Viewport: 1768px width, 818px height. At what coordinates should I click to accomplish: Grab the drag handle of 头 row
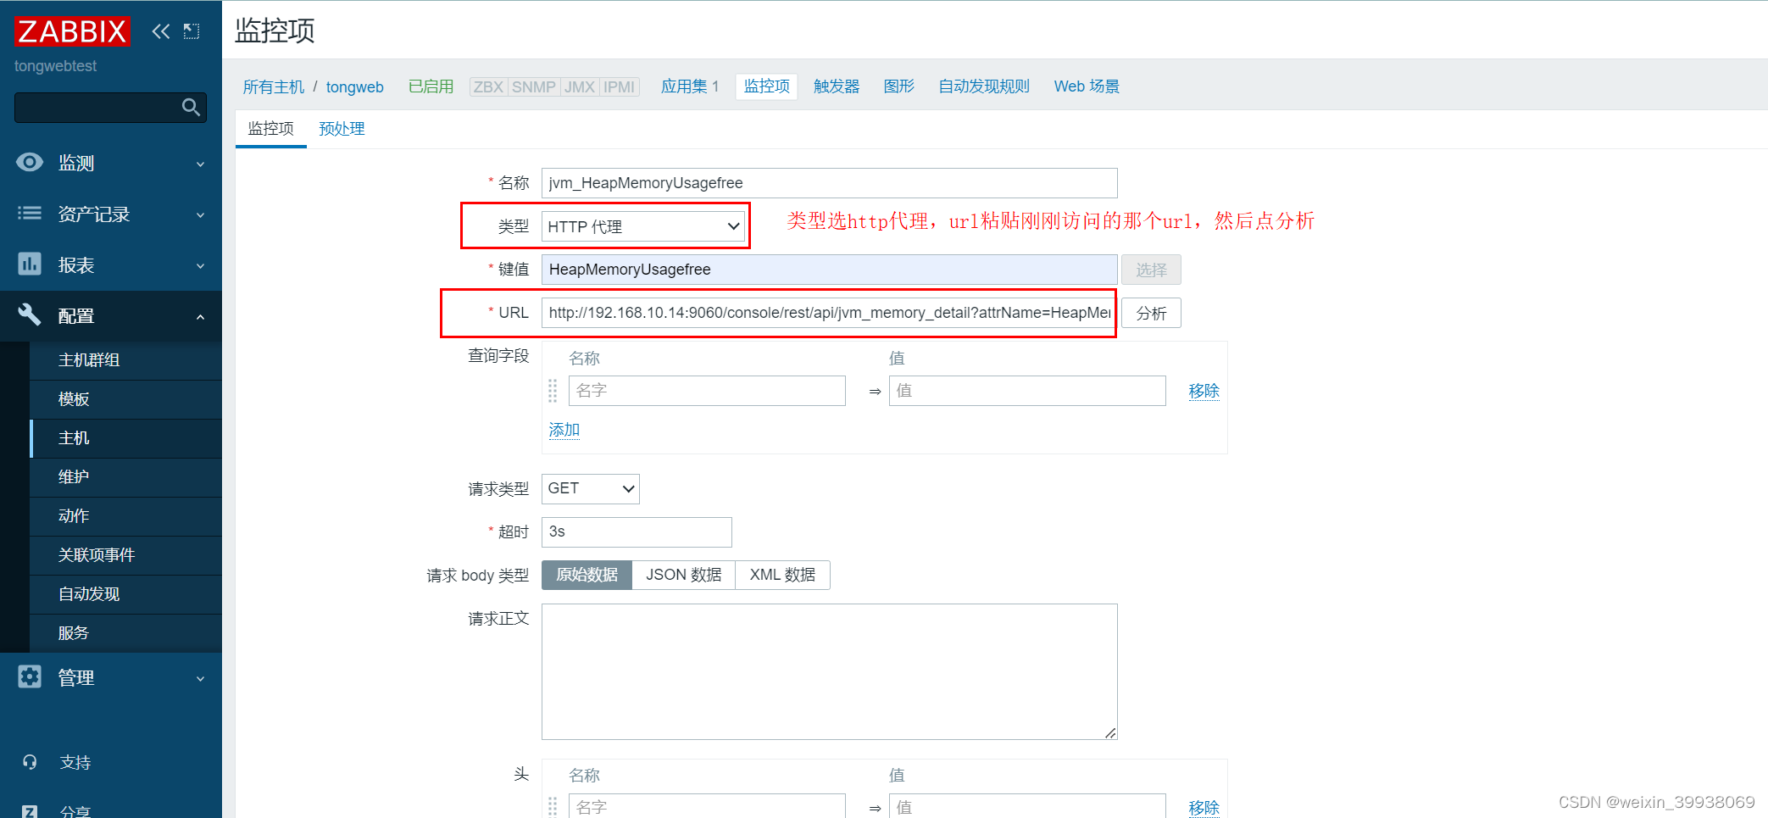tap(553, 806)
